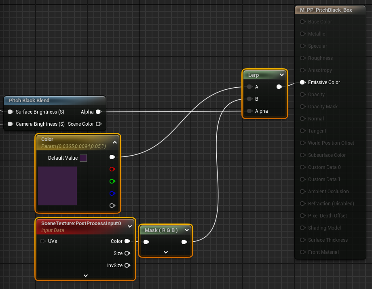Click the Subsurface Color pin
The width and height of the screenshot is (372, 289).
(x=302, y=155)
